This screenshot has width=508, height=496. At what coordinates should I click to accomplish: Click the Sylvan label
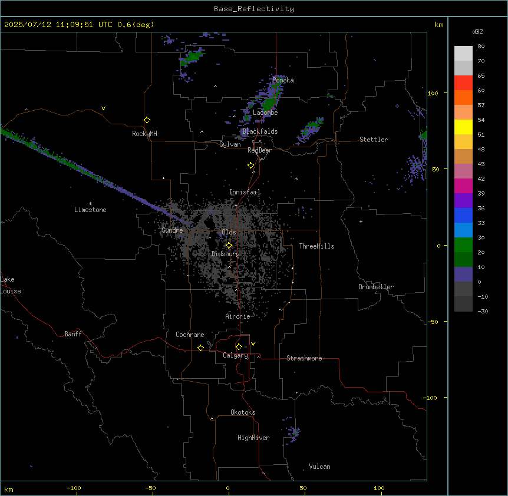[x=230, y=144]
